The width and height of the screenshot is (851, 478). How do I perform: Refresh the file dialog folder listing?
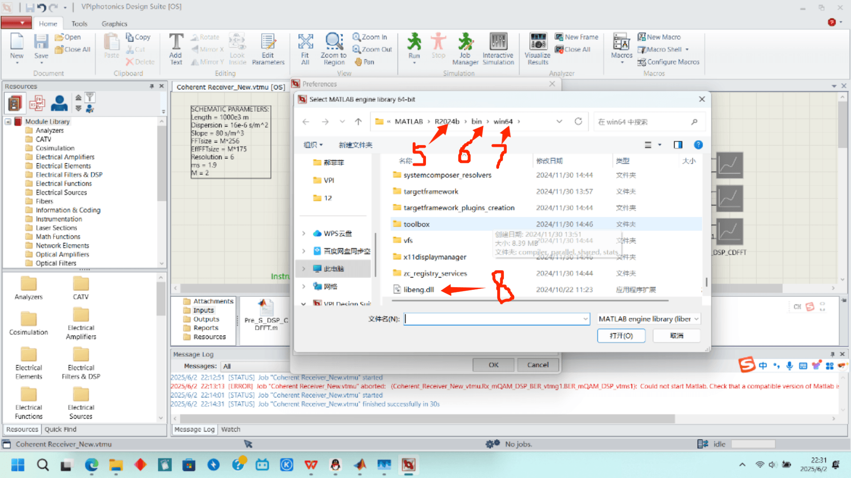pyautogui.click(x=578, y=121)
